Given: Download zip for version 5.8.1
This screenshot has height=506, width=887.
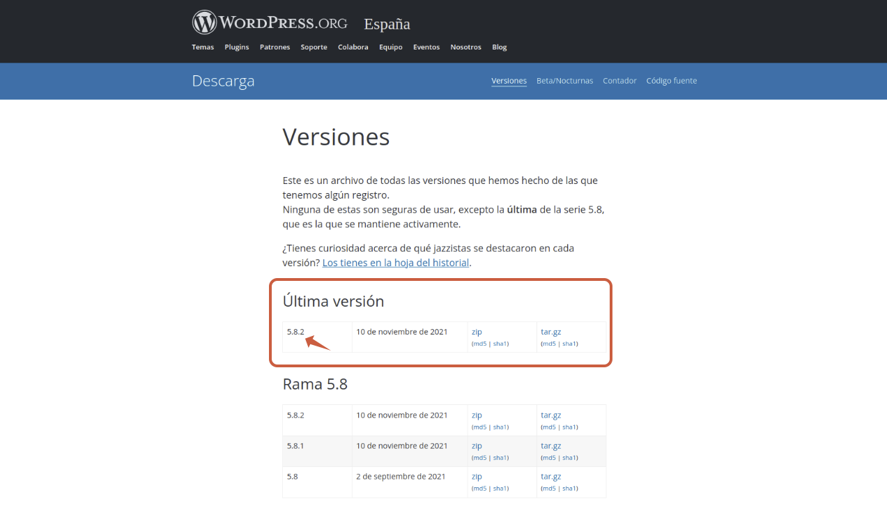Looking at the screenshot, I should [477, 446].
